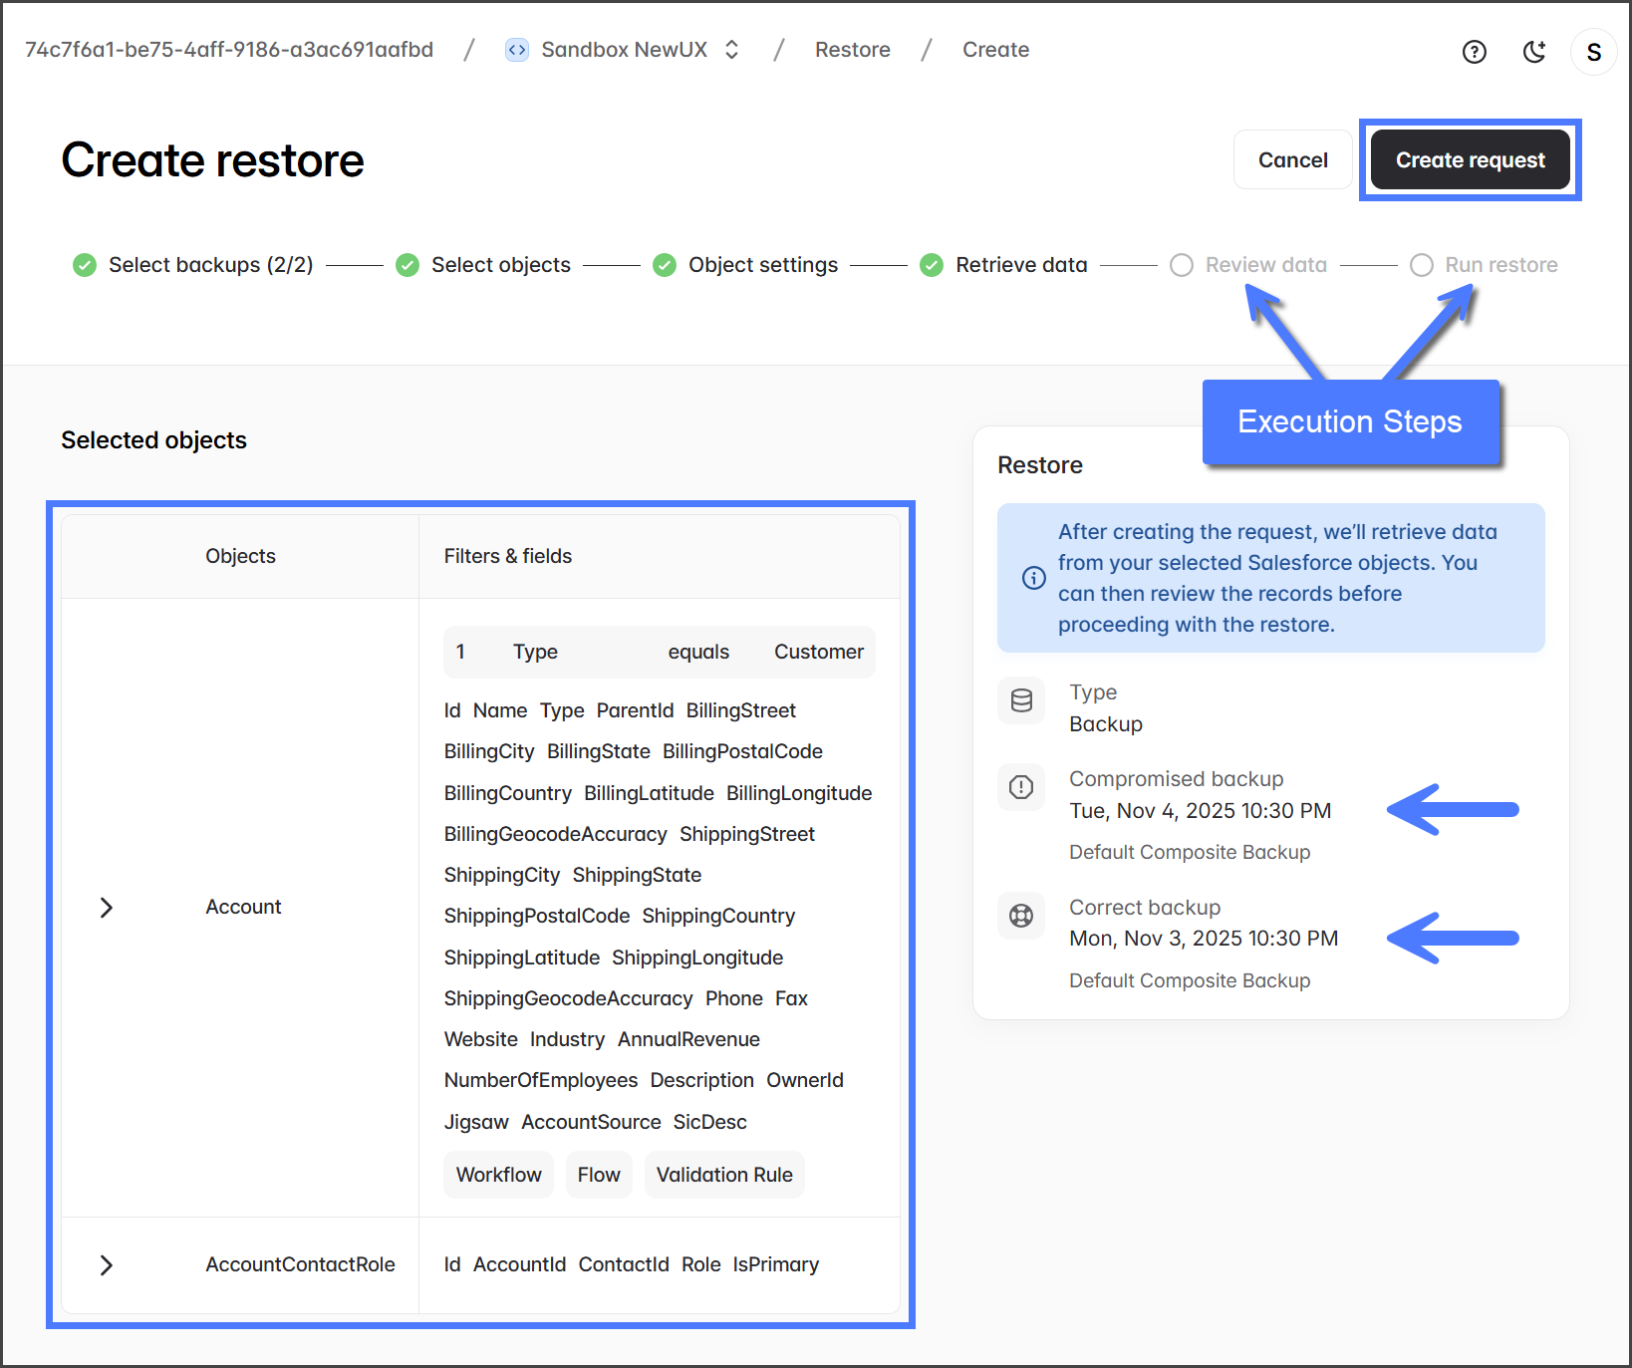The width and height of the screenshot is (1632, 1368).
Task: Click the Workflow tag in Account row
Action: coord(498,1175)
